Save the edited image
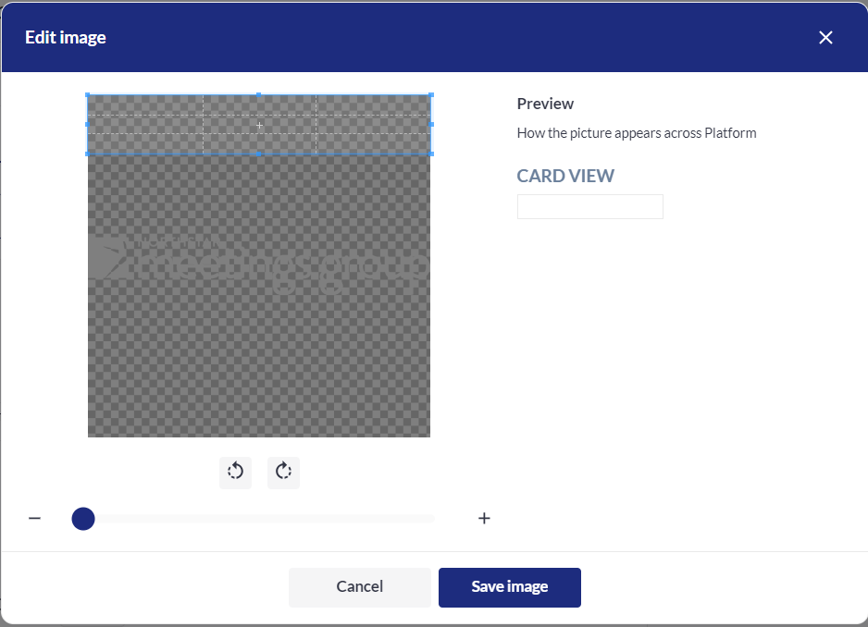 (509, 587)
